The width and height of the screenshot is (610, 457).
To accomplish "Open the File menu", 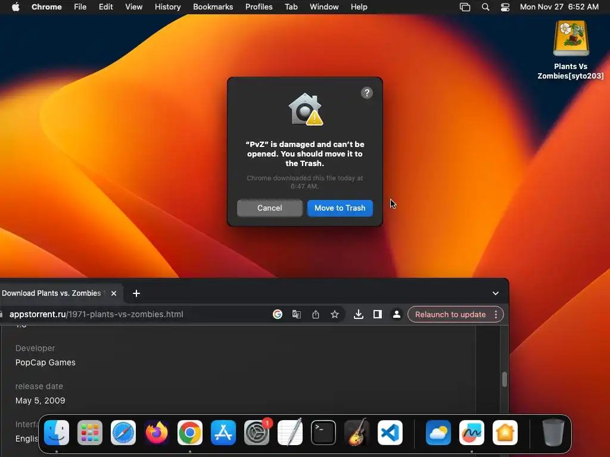I will (80, 7).
